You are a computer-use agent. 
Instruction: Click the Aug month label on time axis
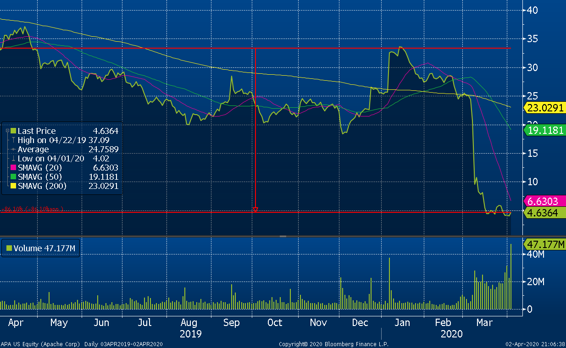pyautogui.click(x=189, y=323)
